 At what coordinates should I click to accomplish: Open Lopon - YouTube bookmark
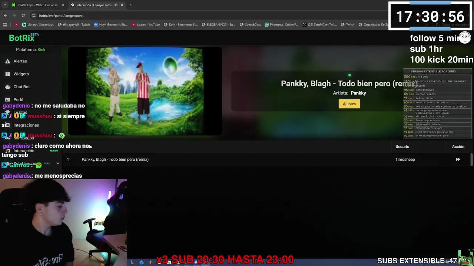point(146,25)
